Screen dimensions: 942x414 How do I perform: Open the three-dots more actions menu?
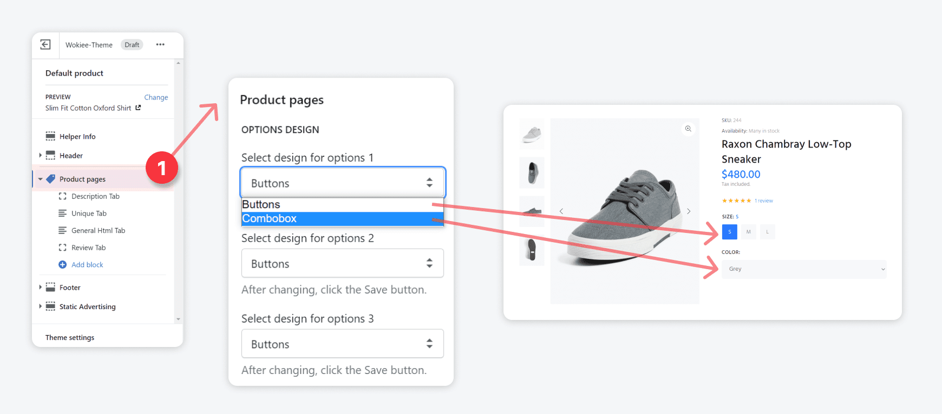[160, 45]
